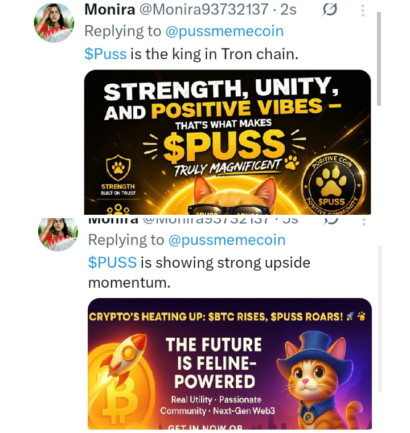
Task: Open more options on first tweet
Action: [363, 11]
